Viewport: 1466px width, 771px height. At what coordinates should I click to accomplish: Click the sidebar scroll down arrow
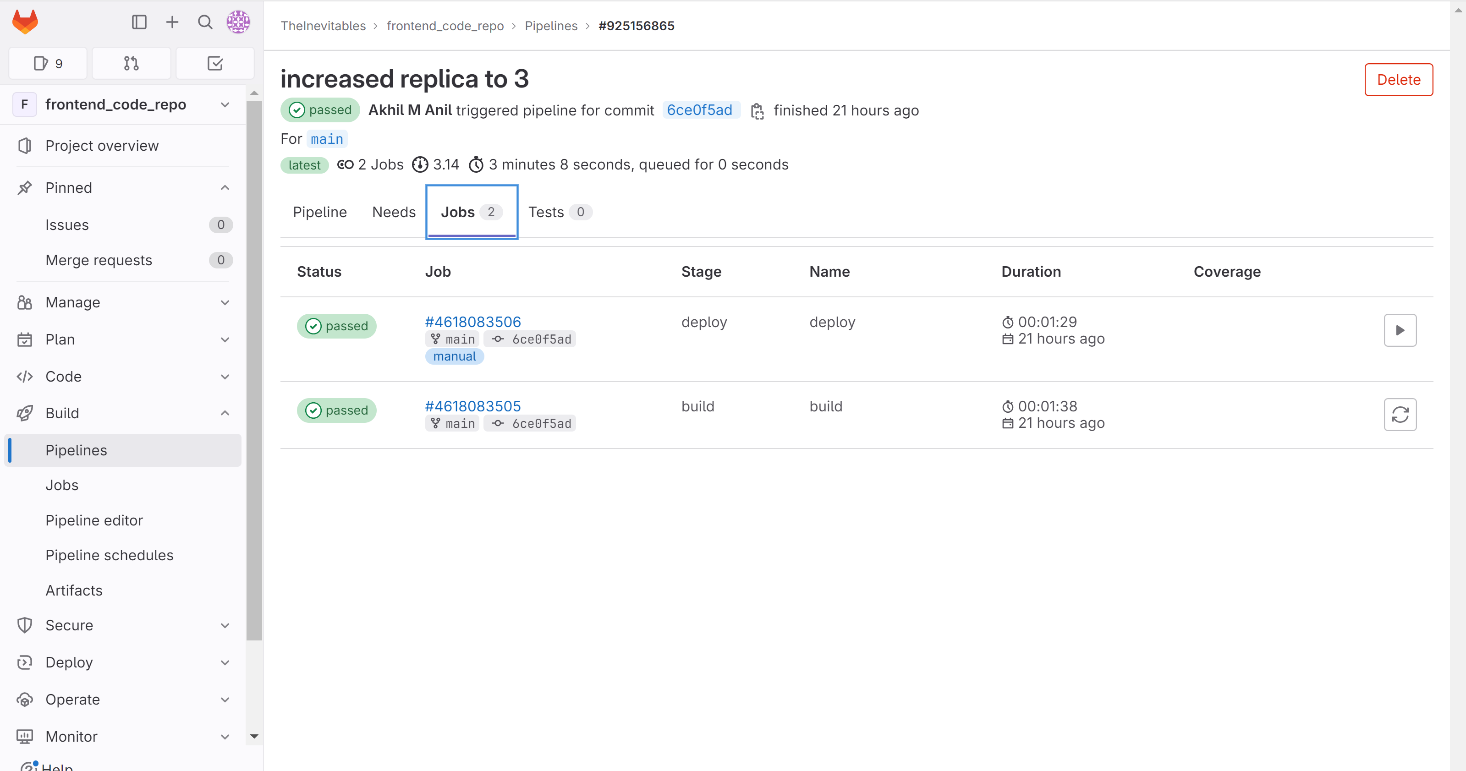point(254,736)
